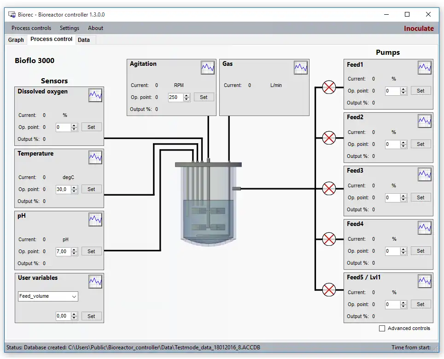Click the pH op. point spinner arrows

(74, 251)
